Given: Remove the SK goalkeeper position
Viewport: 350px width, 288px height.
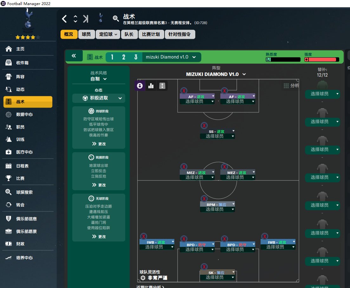Looking at the screenshot, I should 204,266.
